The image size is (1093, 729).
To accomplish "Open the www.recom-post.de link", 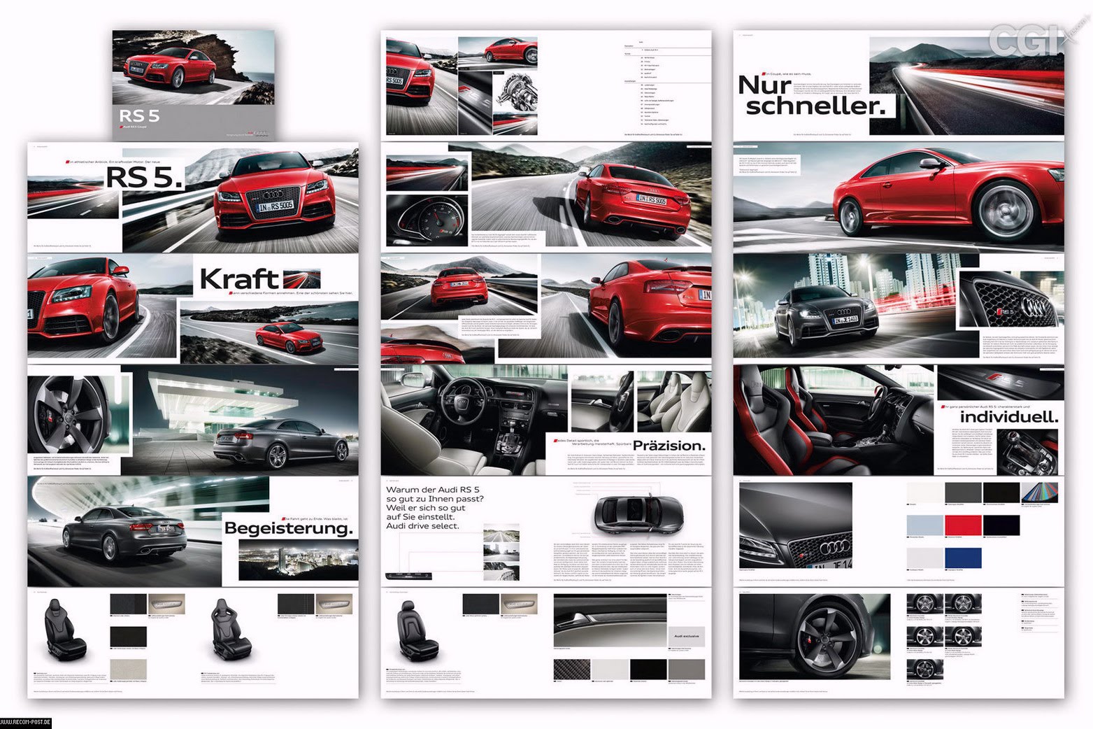I will [25, 723].
